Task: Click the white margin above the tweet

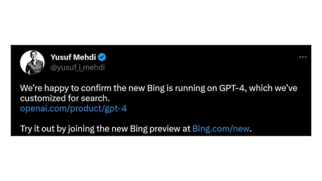Action: (161, 21)
